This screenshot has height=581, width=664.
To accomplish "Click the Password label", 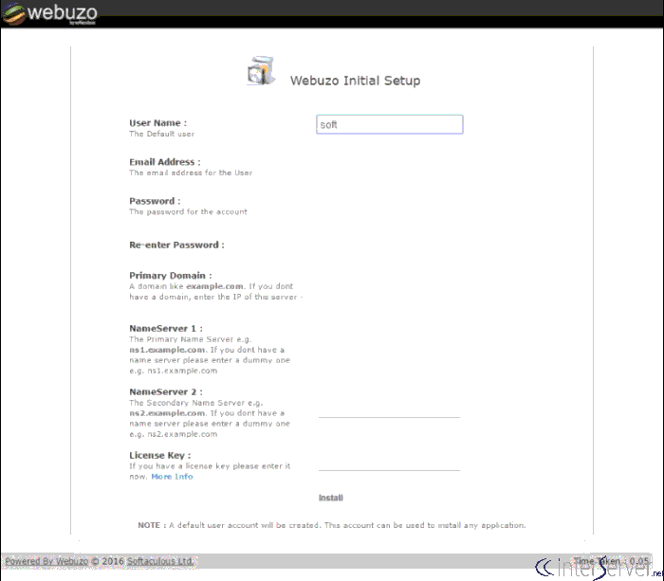I will (155, 201).
